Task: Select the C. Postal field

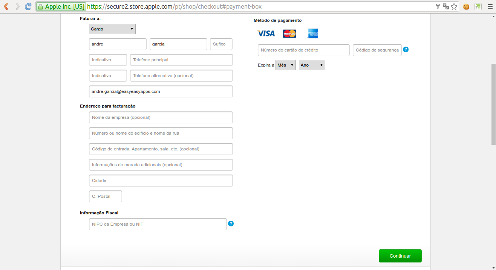Action: 106,196
